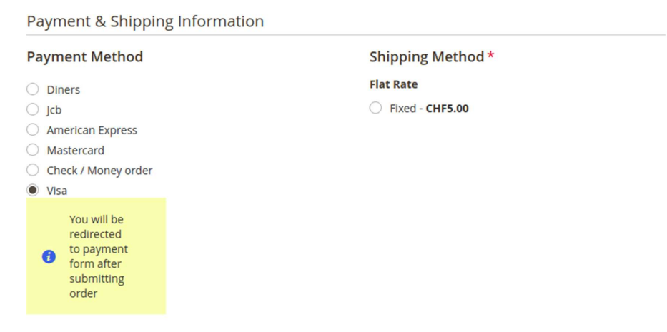The width and height of the screenshot is (667, 332).
Task: Click the Flat Rate carrier title
Action: tap(393, 84)
